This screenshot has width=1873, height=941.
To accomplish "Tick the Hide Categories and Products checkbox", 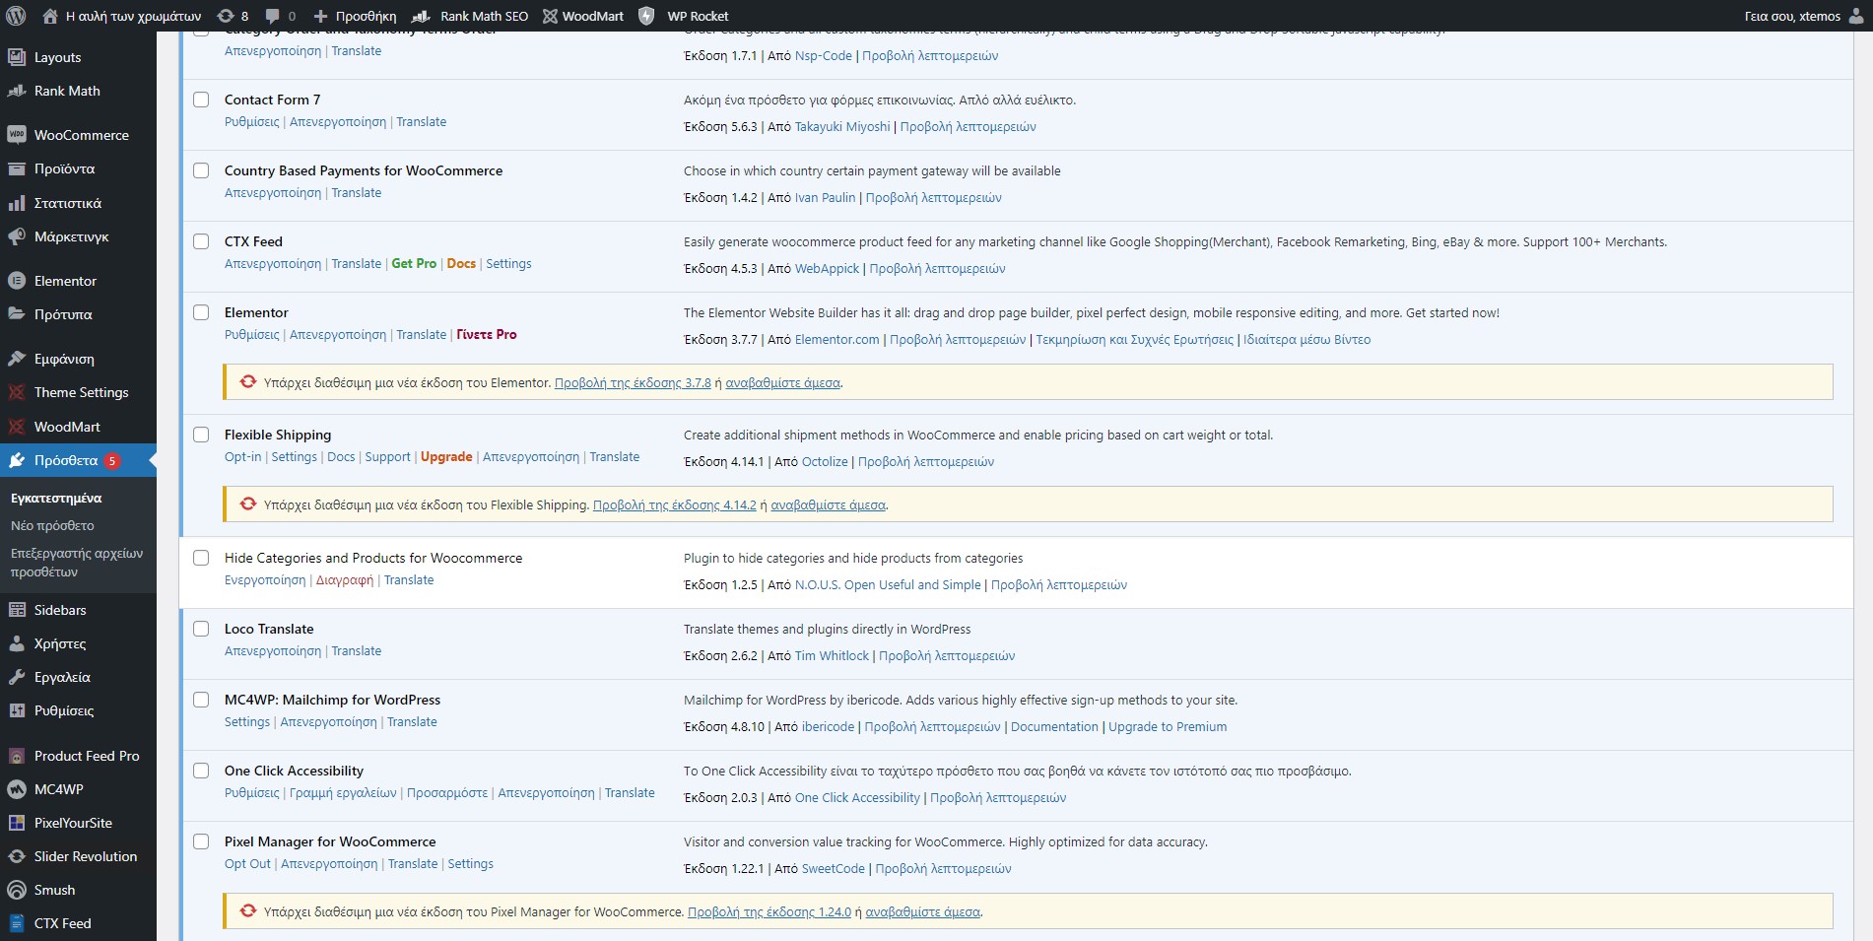I will [x=201, y=558].
